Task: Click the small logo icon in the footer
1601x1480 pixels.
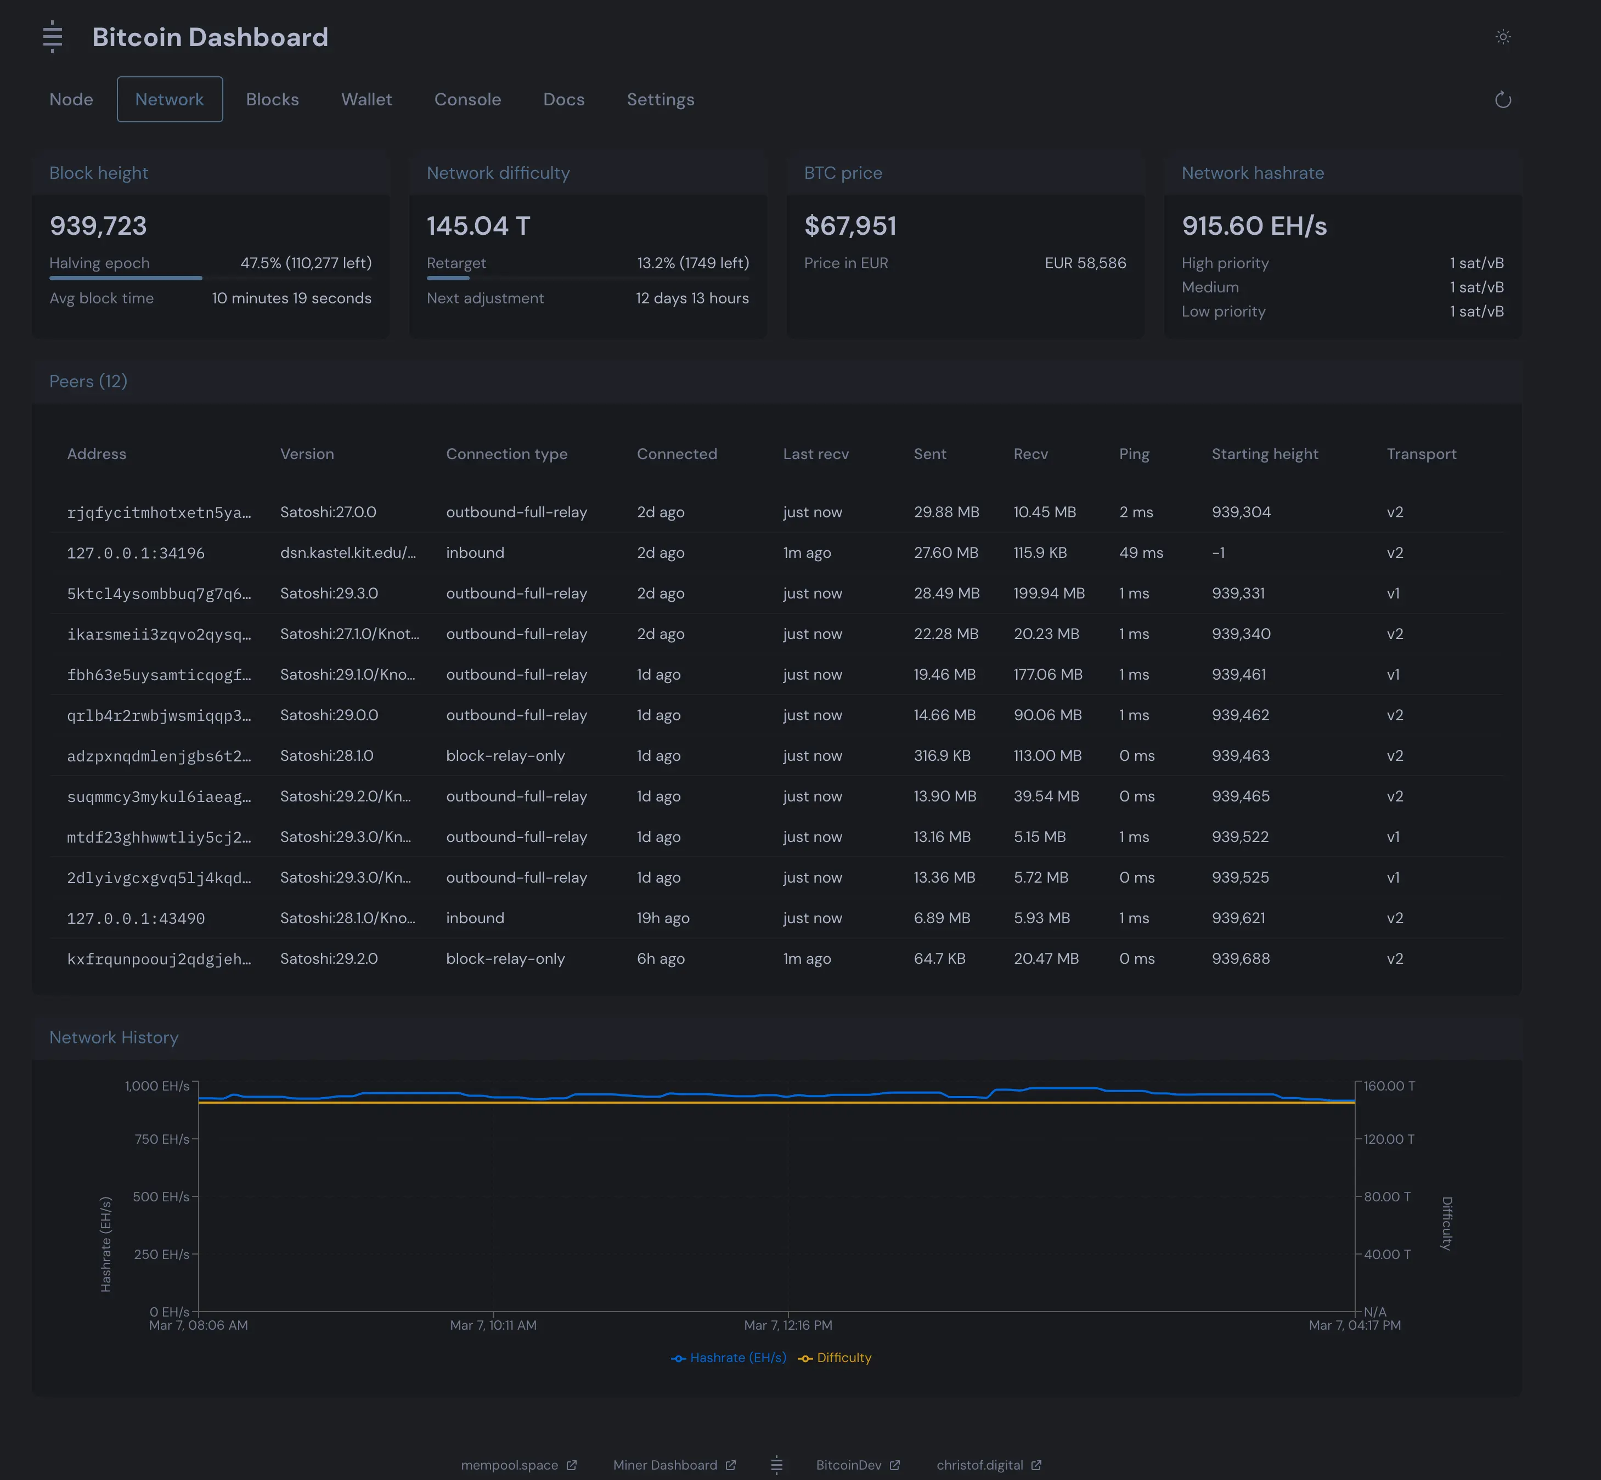Action: click(776, 1465)
